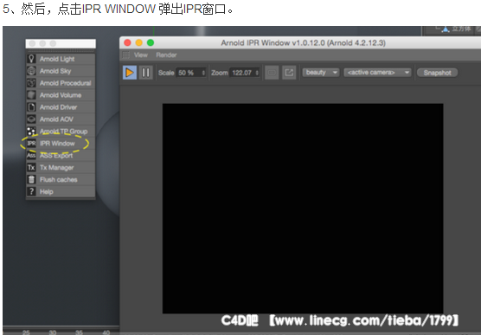Choose the Arnold TP Group label
This screenshot has height=335, width=481.
(63, 132)
